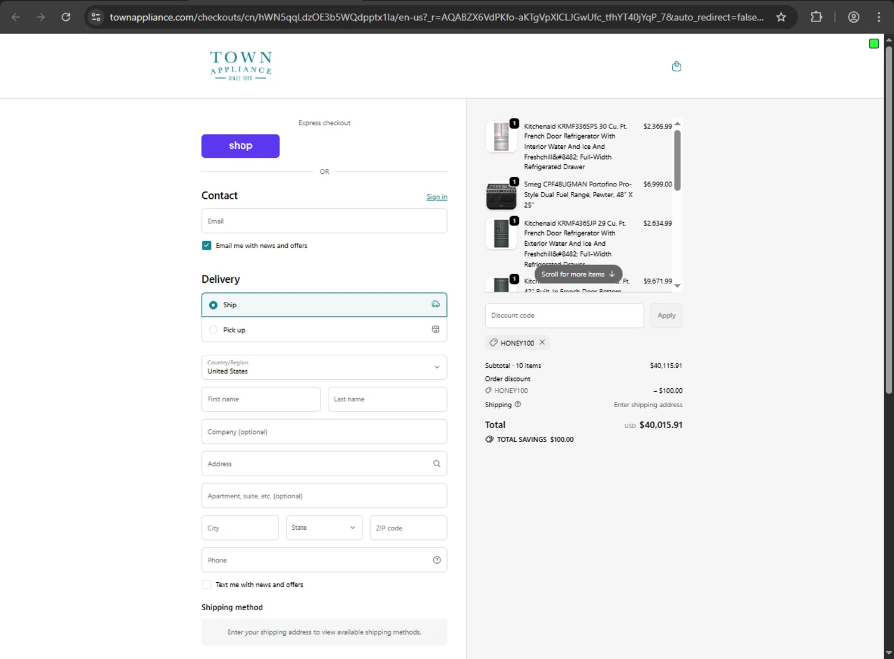The width and height of the screenshot is (894, 659).
Task: Click the $6,999.00 item price
Action: pyautogui.click(x=657, y=185)
